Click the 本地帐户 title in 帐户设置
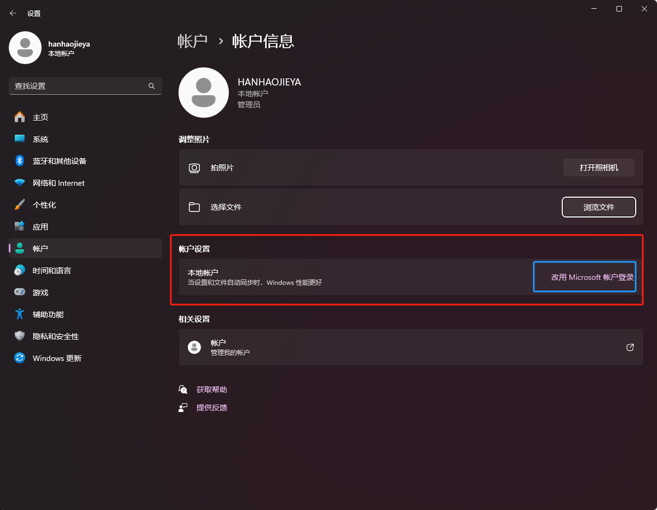This screenshot has width=657, height=510. pos(203,272)
